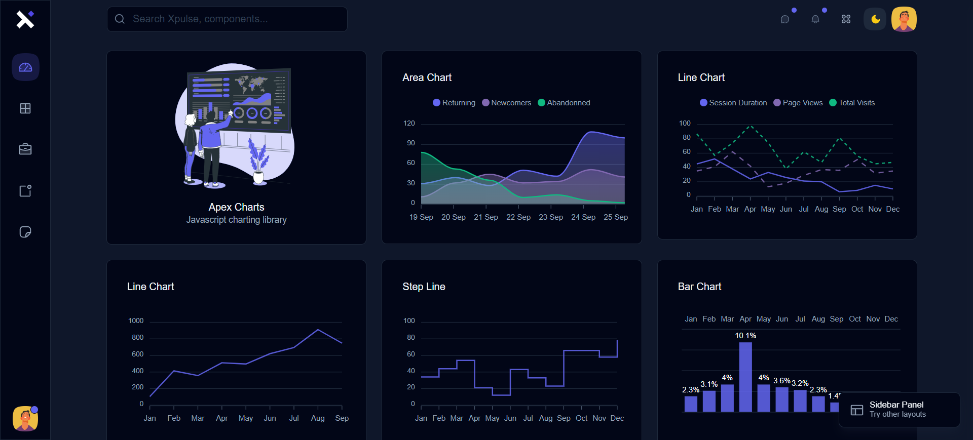Open the sticky note sidebar icon
Viewport: 973px width, 440px height.
tap(25, 232)
